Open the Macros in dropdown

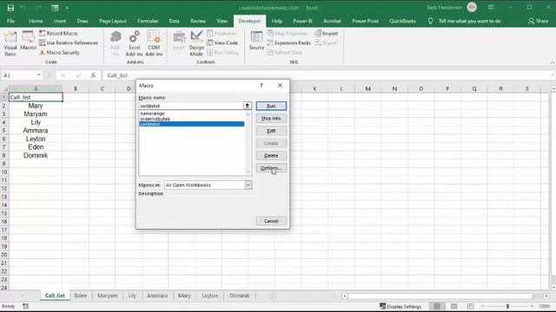(x=248, y=185)
